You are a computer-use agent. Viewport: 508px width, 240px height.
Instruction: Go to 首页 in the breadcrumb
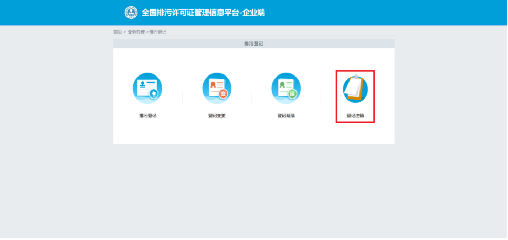[x=118, y=32]
